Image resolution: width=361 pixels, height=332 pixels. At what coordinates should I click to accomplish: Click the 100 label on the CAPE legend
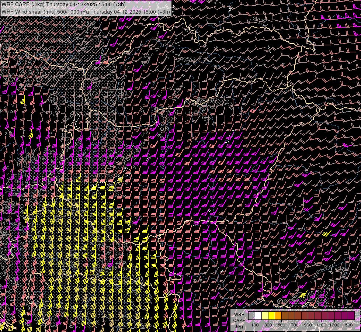255,325
